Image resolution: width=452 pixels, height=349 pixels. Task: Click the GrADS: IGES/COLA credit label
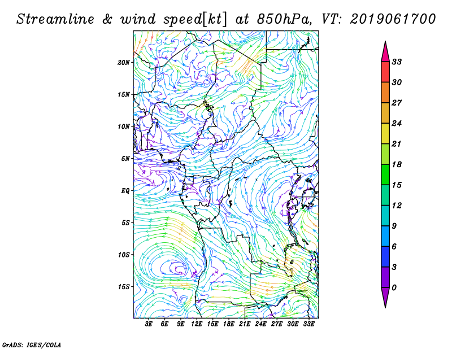click(x=31, y=344)
